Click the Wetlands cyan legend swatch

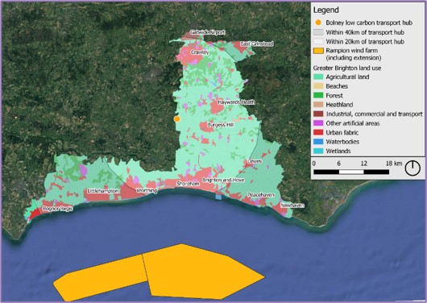(318, 151)
